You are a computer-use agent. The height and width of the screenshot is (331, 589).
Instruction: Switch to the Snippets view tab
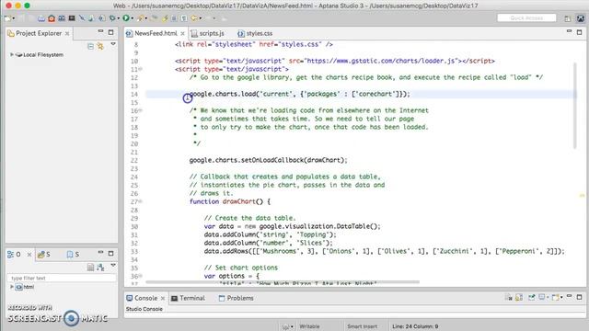point(73,255)
